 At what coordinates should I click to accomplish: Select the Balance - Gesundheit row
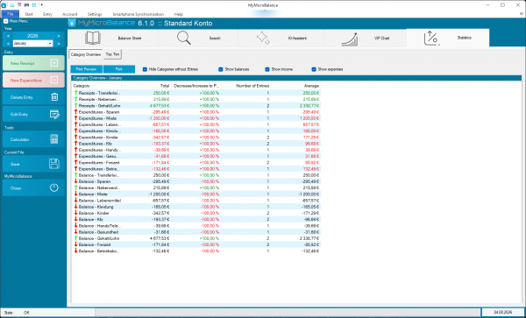(x=196, y=232)
